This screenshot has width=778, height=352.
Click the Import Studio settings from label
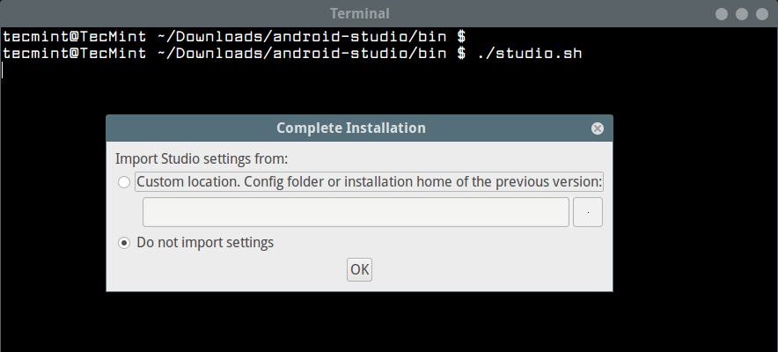tap(202, 159)
